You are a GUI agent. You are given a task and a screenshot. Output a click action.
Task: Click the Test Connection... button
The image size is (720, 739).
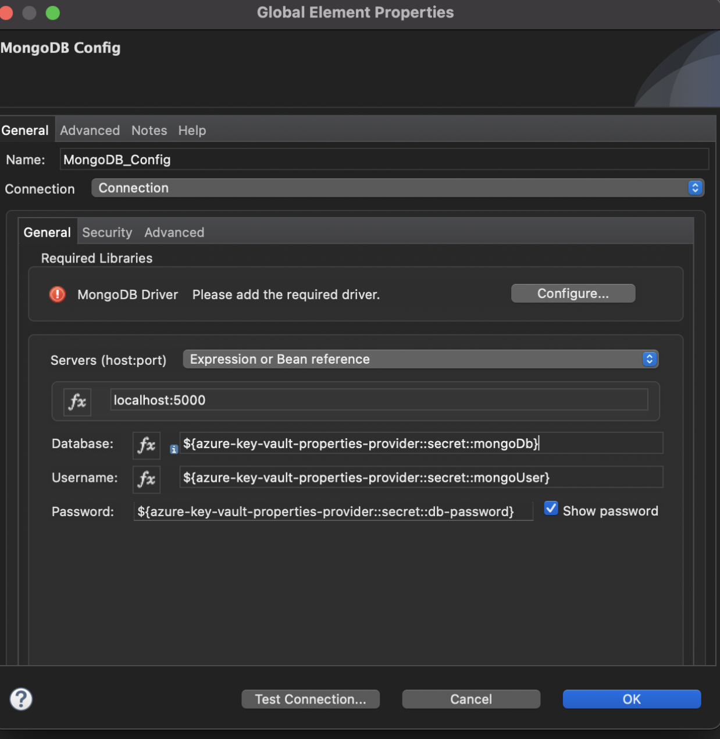tap(311, 699)
